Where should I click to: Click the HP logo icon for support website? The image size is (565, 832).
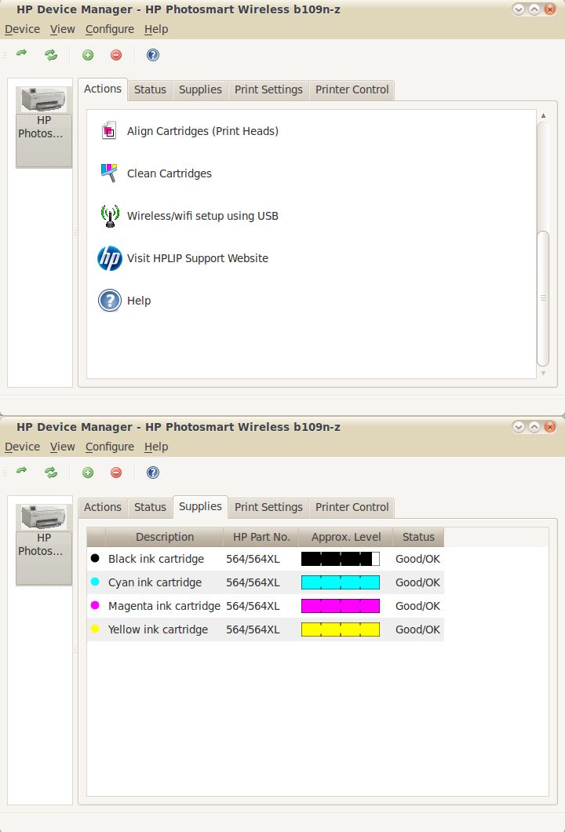pyautogui.click(x=110, y=258)
